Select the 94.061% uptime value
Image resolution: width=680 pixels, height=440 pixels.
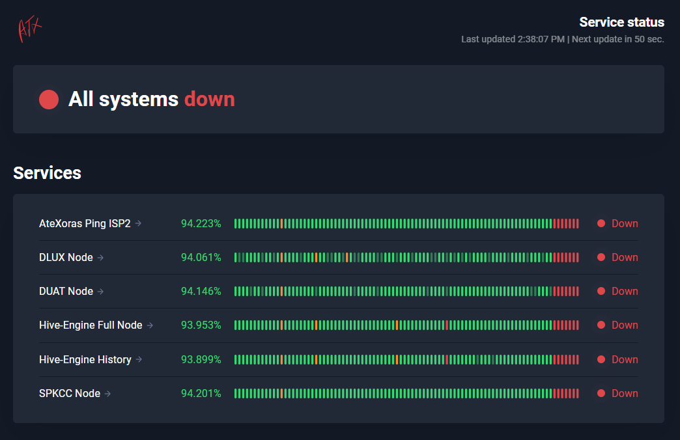(x=201, y=257)
